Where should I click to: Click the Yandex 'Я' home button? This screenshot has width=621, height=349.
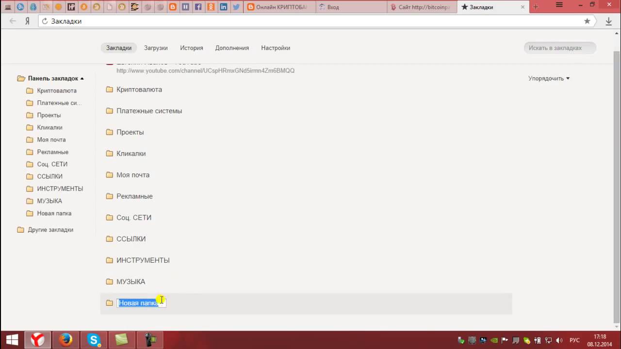click(28, 21)
